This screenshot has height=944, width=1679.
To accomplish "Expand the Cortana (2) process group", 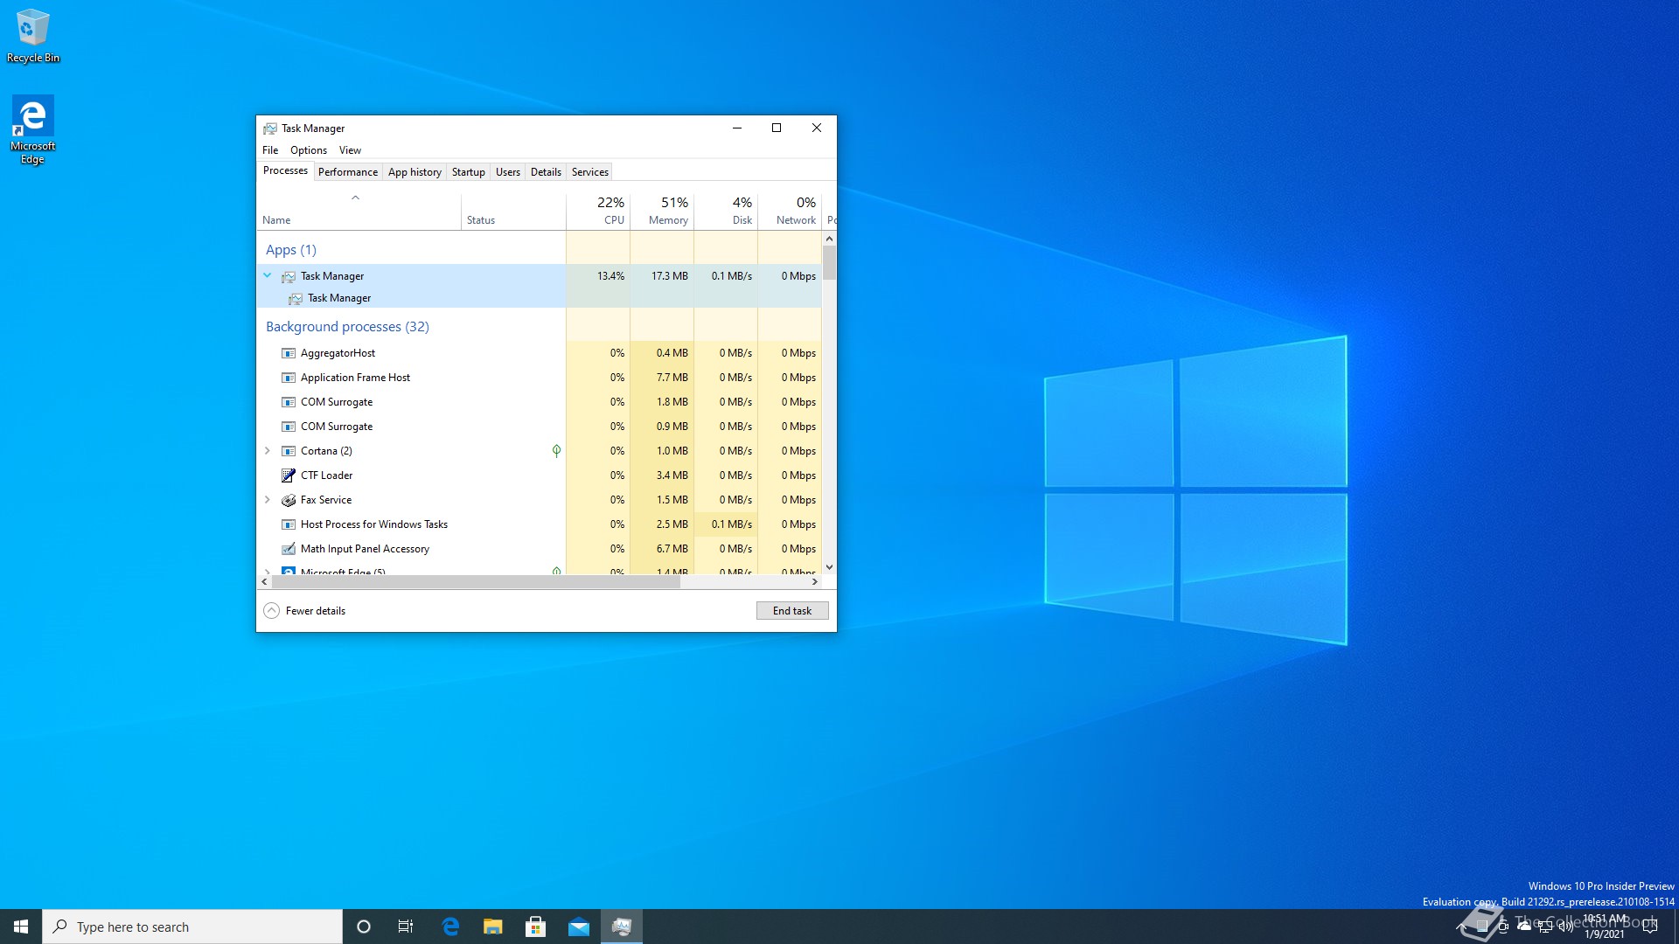I will tap(268, 451).
